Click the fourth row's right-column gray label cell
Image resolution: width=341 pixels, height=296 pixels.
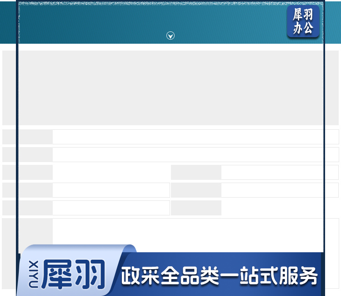point(196,190)
